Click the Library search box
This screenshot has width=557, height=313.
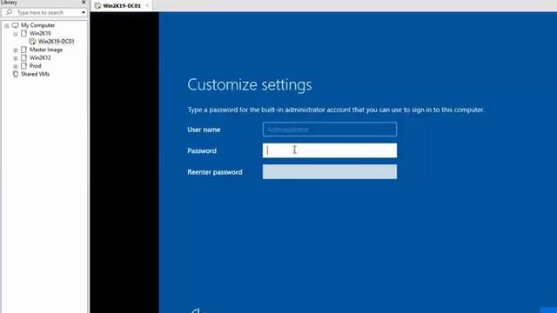pyautogui.click(x=44, y=12)
